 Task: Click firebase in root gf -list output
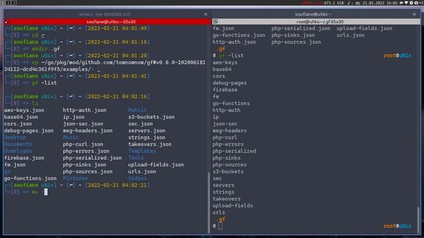click(225, 90)
